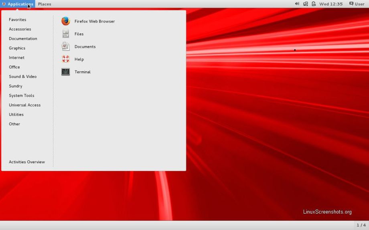Click the Files cabinet icon
The height and width of the screenshot is (230, 369).
pos(66,34)
